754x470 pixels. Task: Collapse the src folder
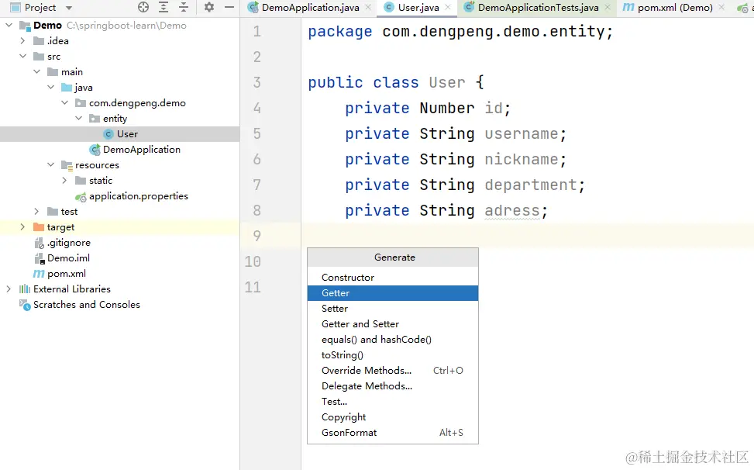click(x=22, y=57)
